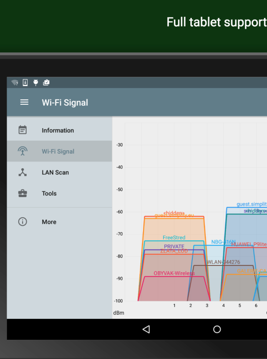The height and width of the screenshot is (359, 267).
Task: Click the Tools briefcase icon
Action: [23, 193]
